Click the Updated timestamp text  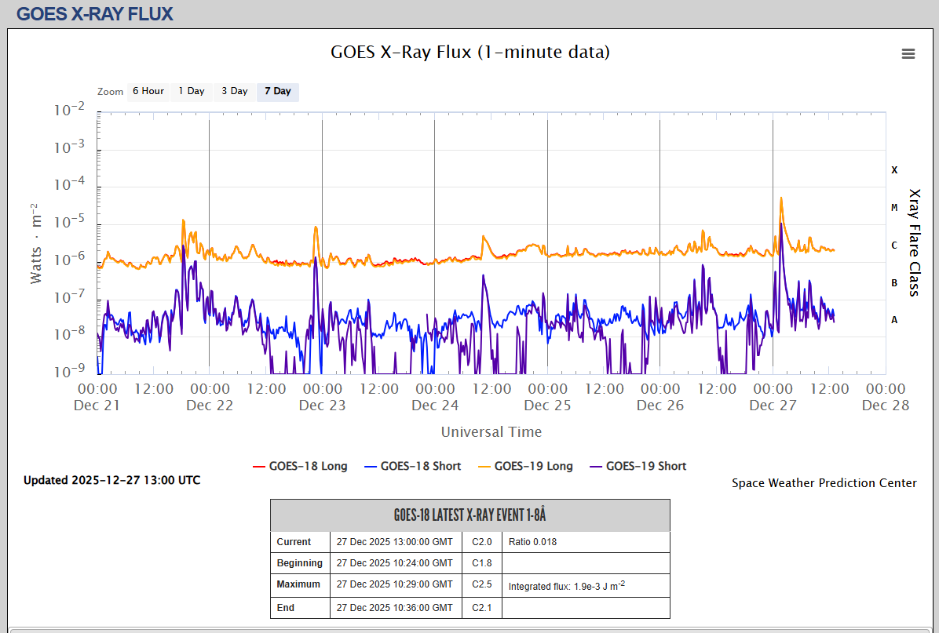coord(111,480)
